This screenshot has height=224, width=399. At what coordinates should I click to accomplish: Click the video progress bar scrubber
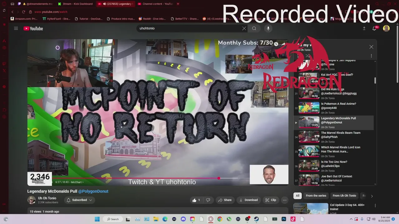point(219,178)
